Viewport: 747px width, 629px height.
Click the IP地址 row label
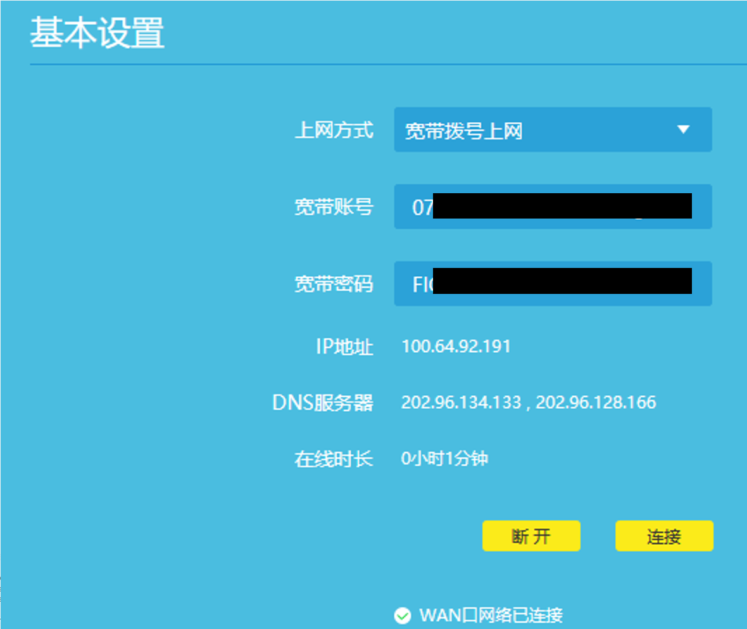[x=344, y=346]
